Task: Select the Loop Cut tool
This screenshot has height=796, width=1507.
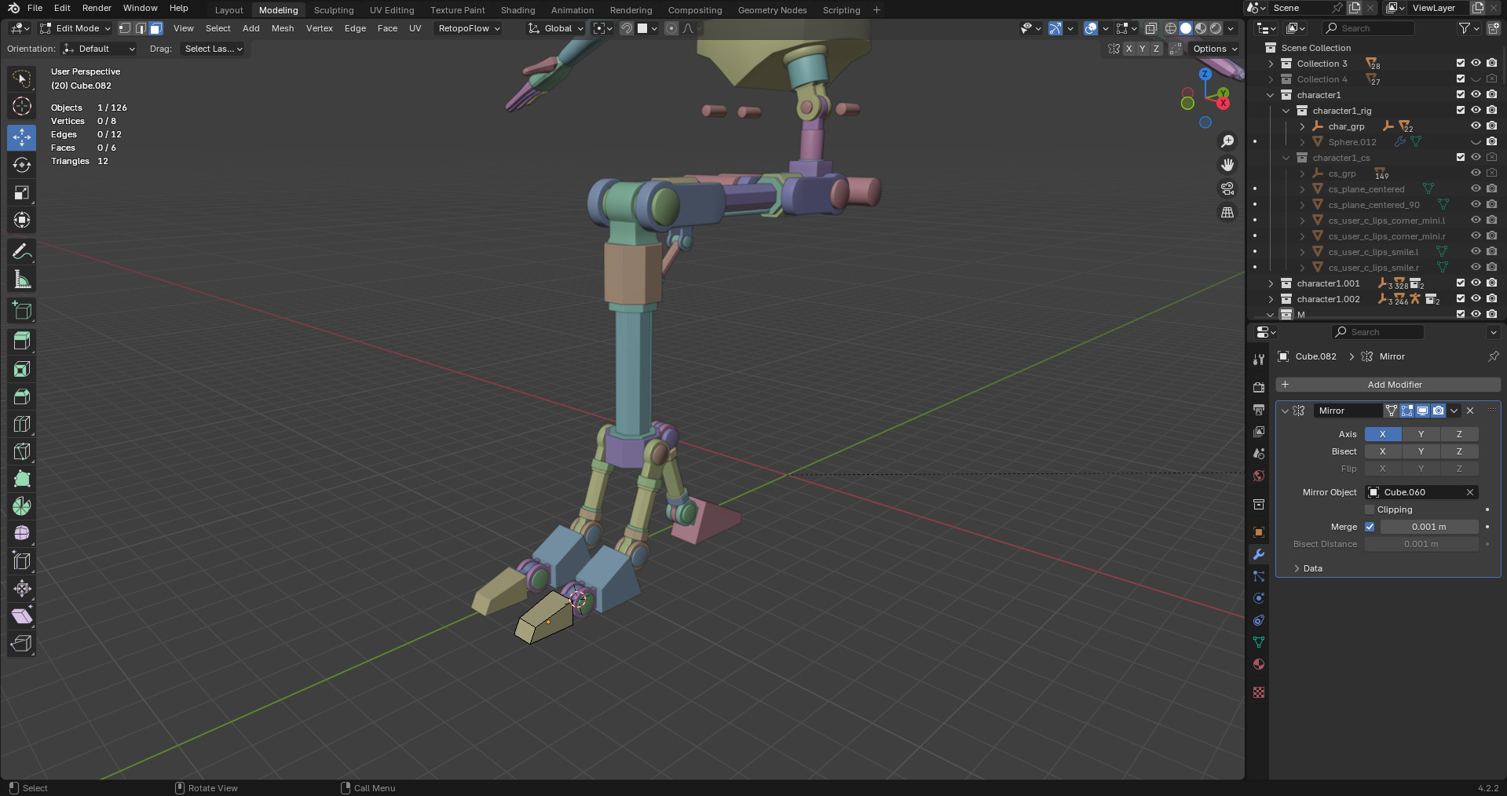Action: [x=22, y=425]
